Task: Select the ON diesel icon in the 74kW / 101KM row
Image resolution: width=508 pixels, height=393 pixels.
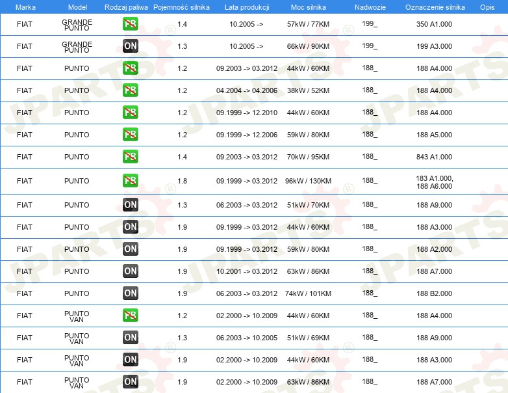Action: coord(130,293)
